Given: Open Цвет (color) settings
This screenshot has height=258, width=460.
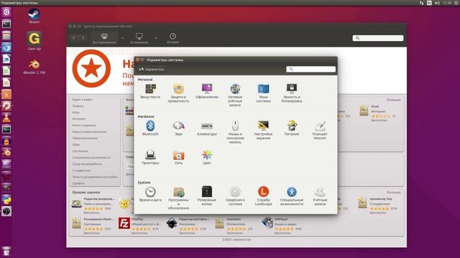Looking at the screenshot, I should point(207,157).
